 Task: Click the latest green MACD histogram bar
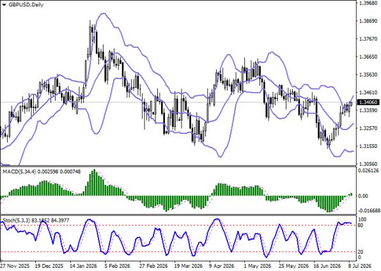coord(351,194)
